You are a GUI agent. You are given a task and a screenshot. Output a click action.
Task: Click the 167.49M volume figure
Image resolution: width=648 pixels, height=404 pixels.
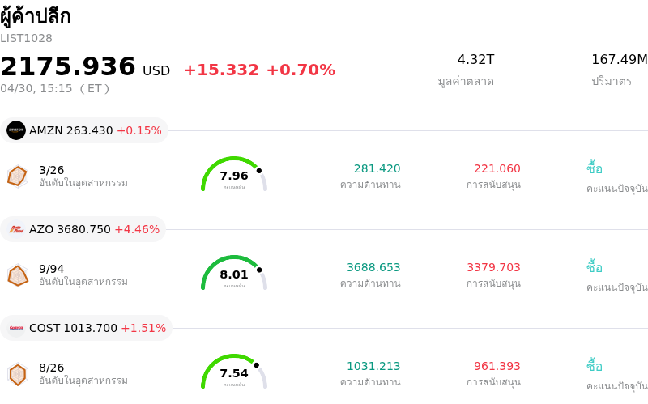click(619, 60)
